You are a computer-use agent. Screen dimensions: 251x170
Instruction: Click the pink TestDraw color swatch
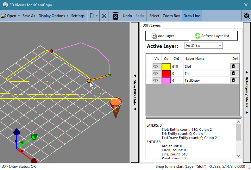tap(166, 80)
